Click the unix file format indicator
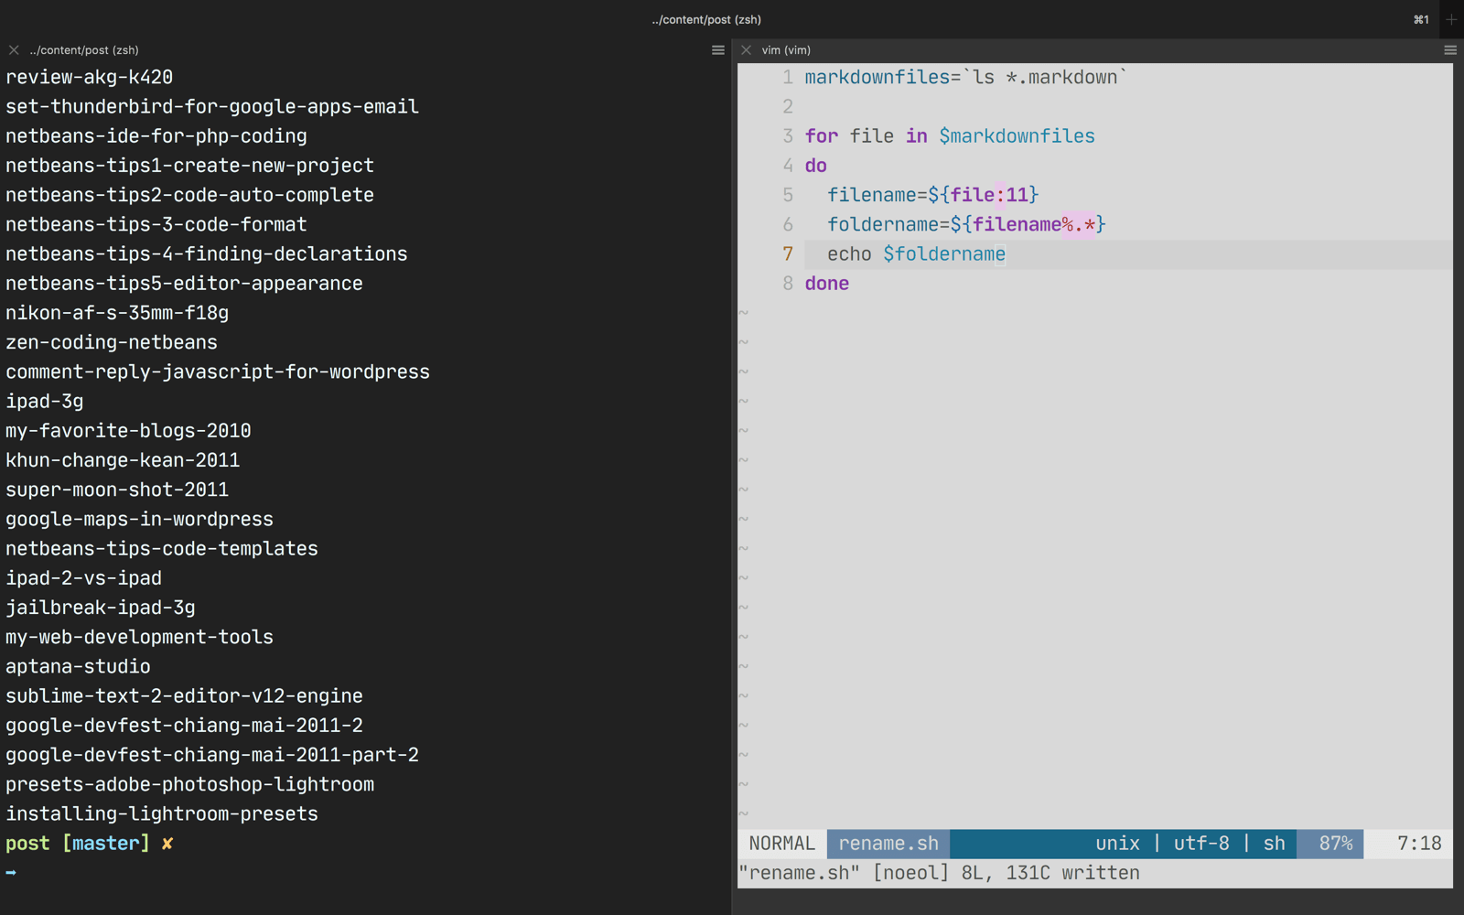Viewport: 1464px width, 915px height. click(x=1117, y=844)
